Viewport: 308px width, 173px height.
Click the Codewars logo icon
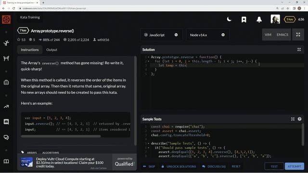[6, 20]
